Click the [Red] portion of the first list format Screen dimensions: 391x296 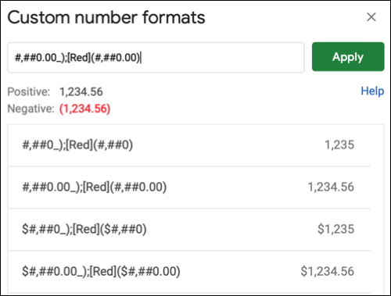click(79, 144)
